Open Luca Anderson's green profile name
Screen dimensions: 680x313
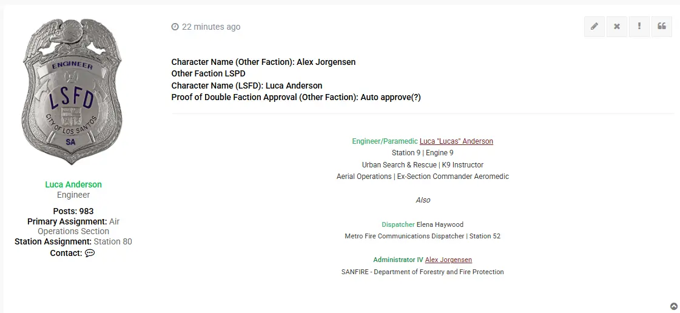click(73, 184)
